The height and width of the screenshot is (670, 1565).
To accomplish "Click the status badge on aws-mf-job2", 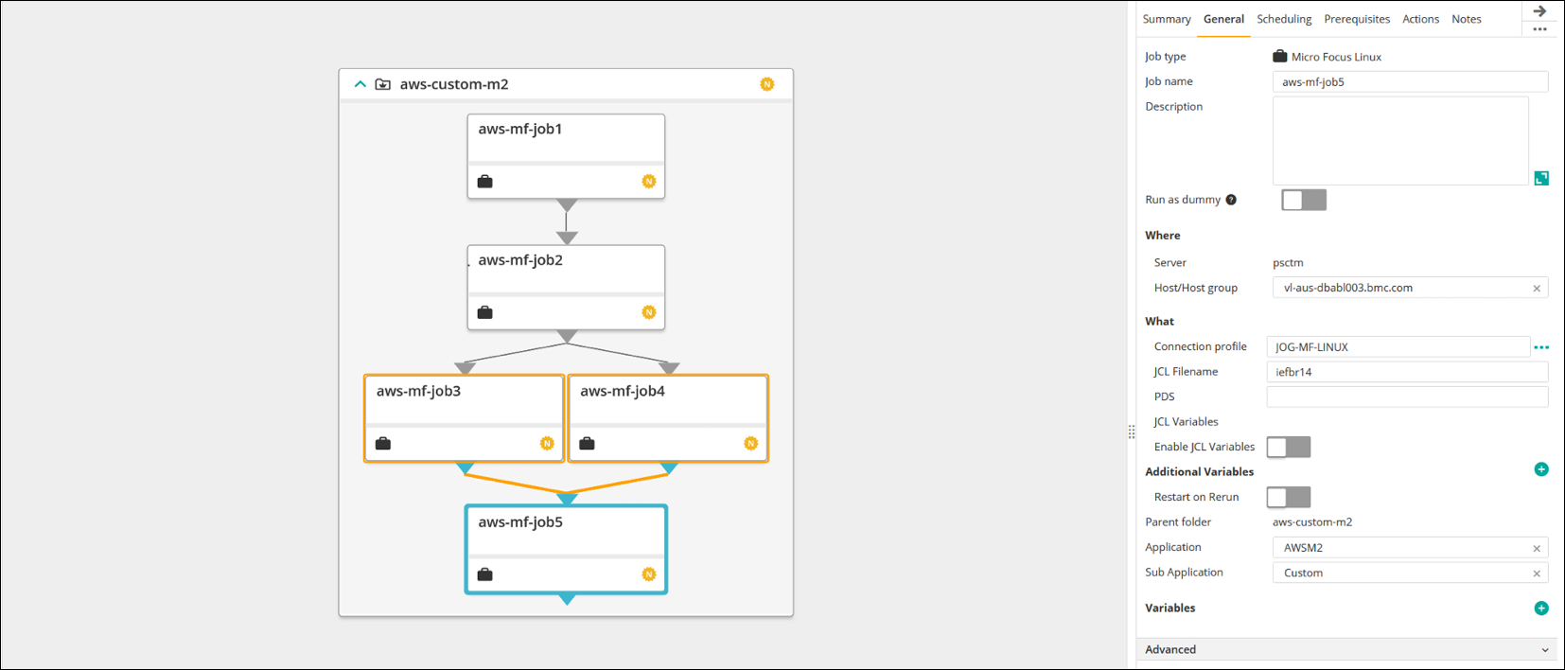I will tap(648, 312).
